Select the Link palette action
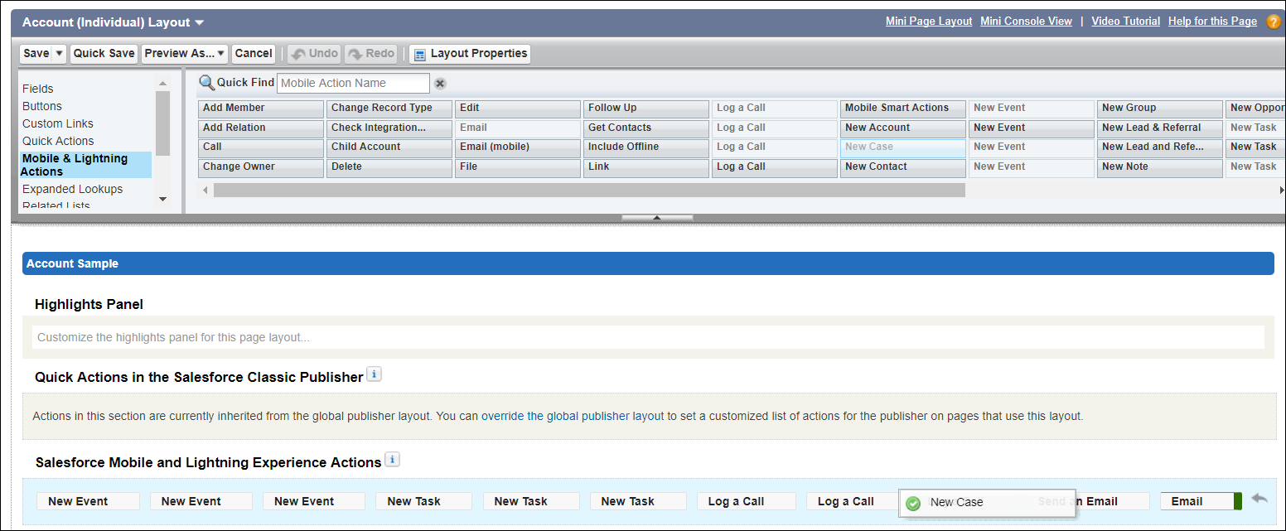 coord(646,167)
